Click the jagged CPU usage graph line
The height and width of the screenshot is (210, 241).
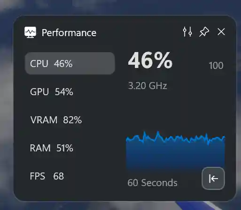[175, 138]
